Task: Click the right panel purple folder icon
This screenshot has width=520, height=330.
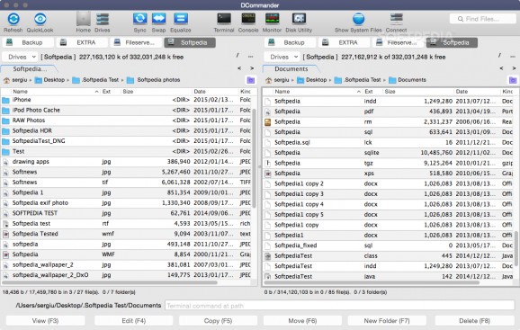Action: (x=513, y=80)
